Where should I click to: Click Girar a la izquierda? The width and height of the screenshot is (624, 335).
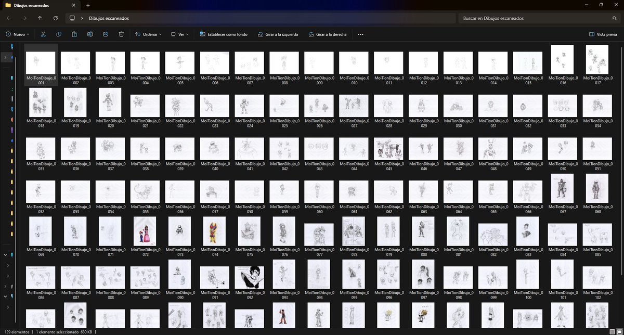[x=277, y=34]
